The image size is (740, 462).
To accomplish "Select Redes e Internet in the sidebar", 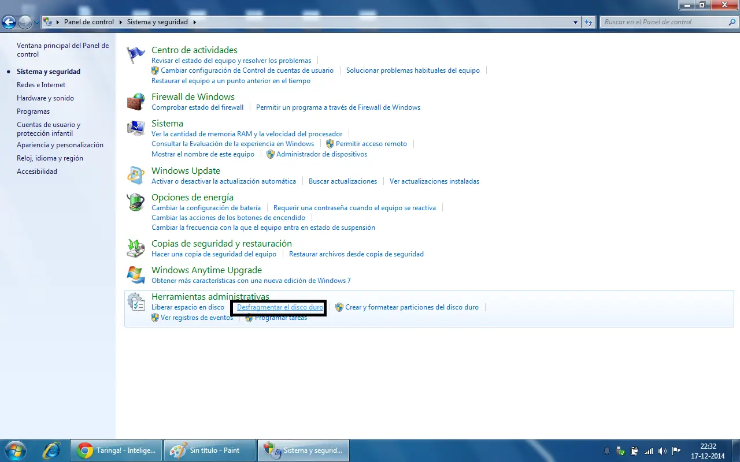I will pyautogui.click(x=41, y=85).
